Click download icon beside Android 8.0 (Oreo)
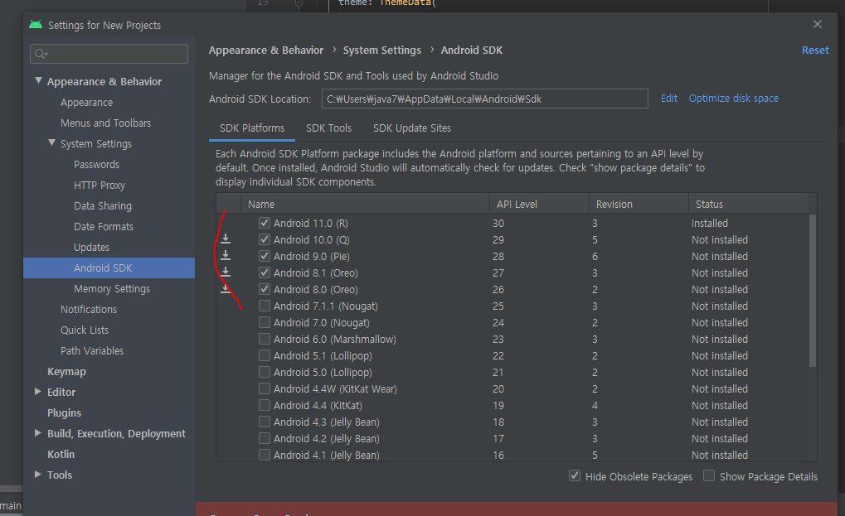This screenshot has width=845, height=516. tap(226, 289)
